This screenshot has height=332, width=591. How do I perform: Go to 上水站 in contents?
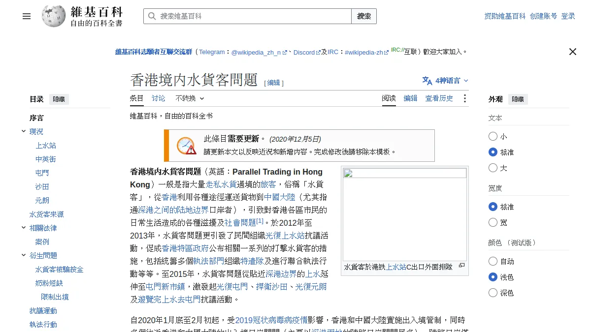pos(46,146)
